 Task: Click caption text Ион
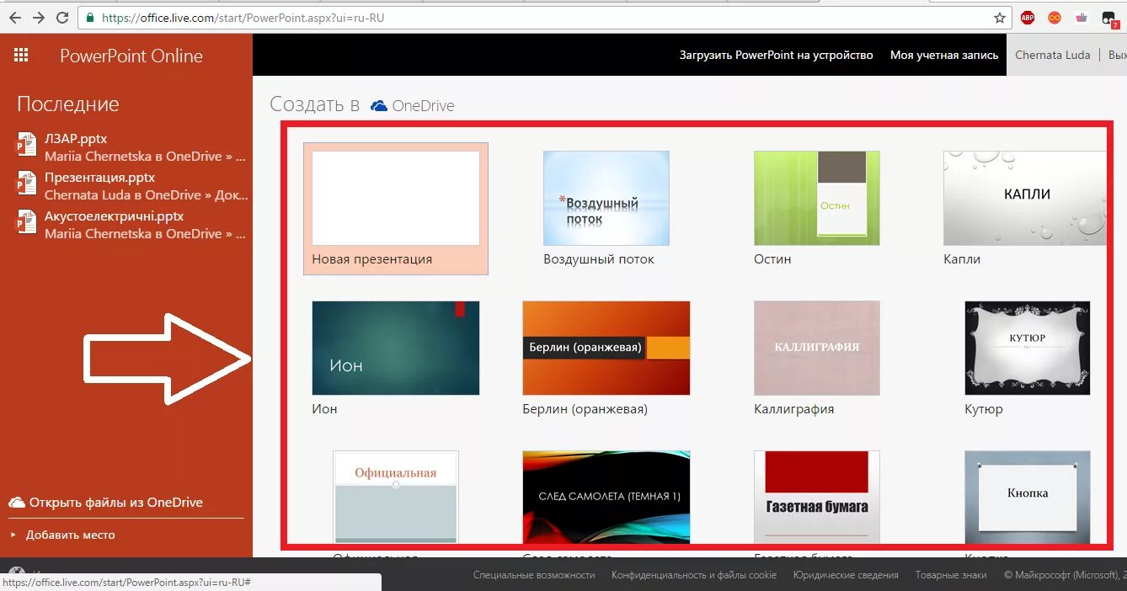pos(324,409)
